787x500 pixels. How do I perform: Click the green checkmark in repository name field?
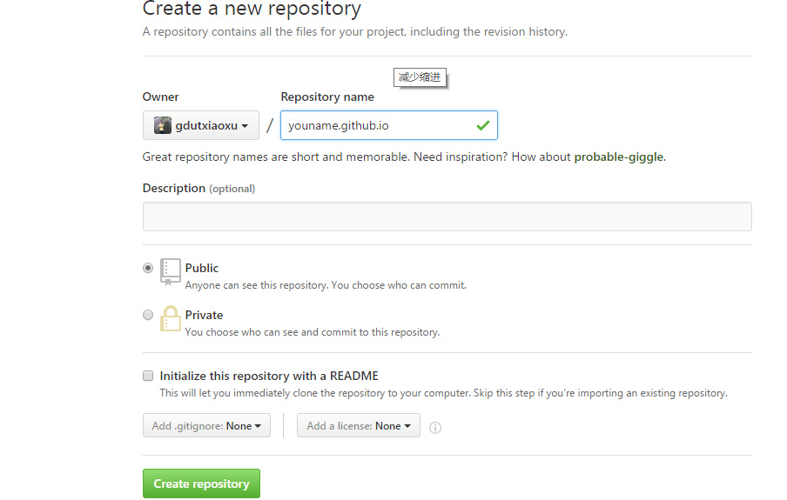pyautogui.click(x=483, y=125)
